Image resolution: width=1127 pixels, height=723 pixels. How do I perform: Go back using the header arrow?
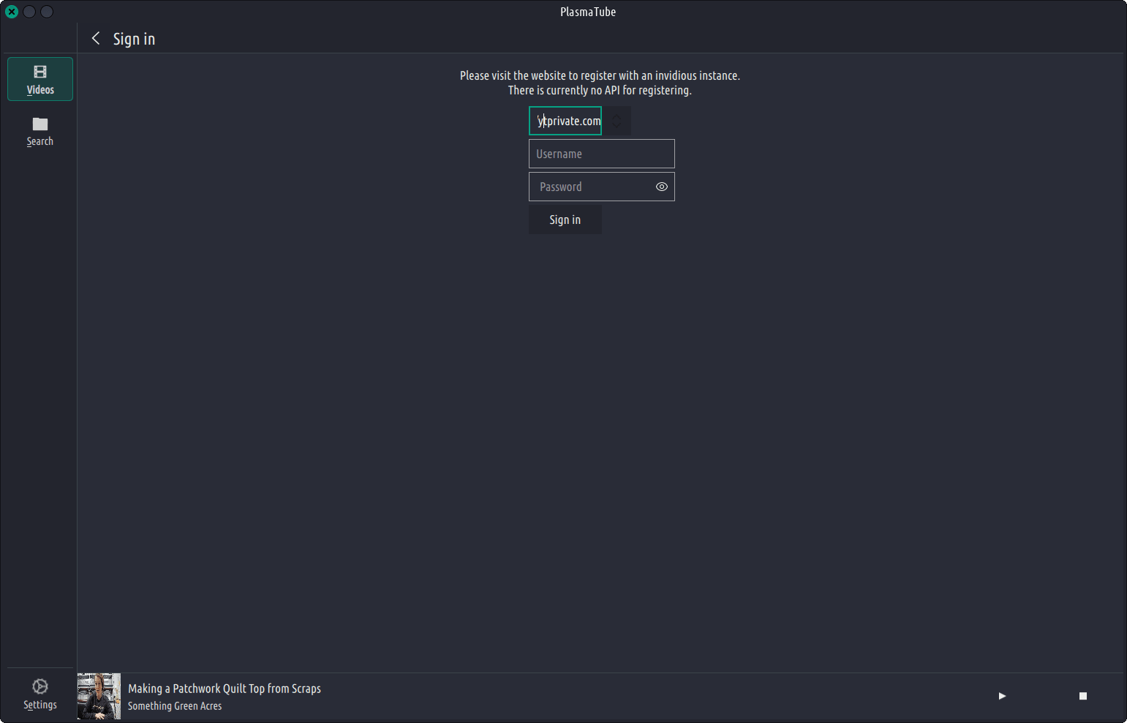[96, 39]
